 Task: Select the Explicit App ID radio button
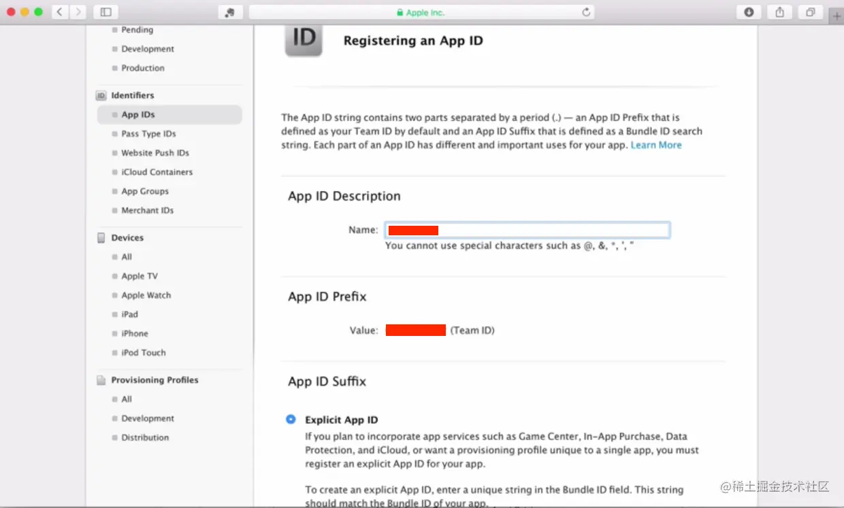(x=291, y=420)
